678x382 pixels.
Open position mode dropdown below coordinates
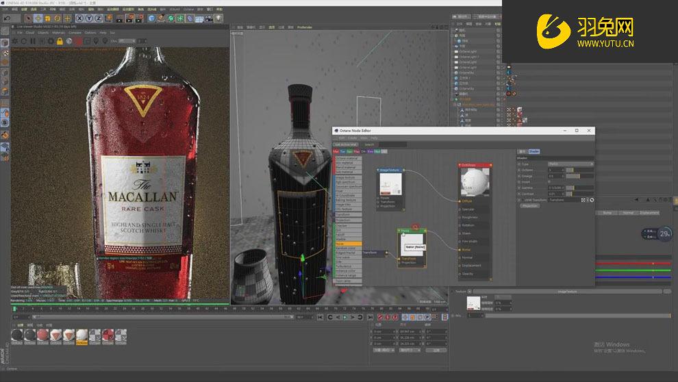tap(384, 350)
